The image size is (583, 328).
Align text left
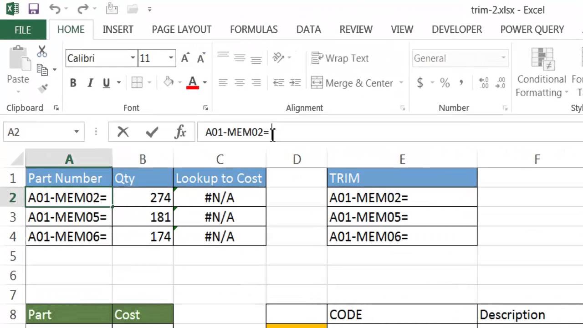223,83
